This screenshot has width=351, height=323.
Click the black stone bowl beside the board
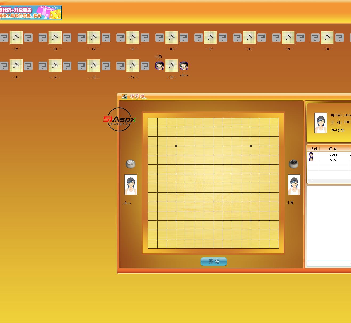(x=294, y=164)
